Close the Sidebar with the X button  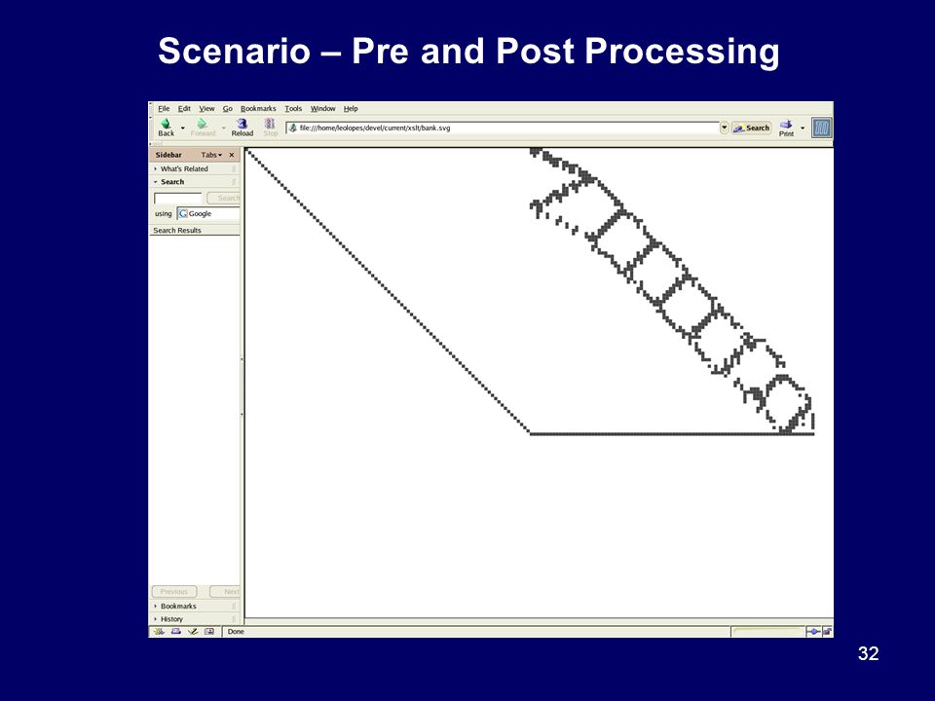232,155
